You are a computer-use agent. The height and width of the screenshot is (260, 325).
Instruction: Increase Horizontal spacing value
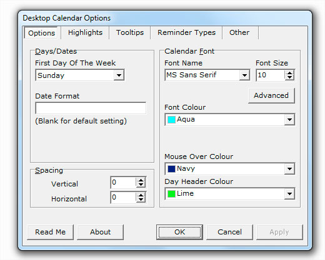tap(141, 195)
